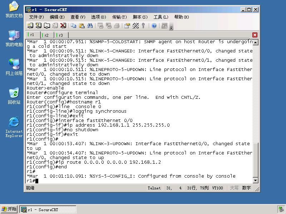Click the Copy toolbar icon
This screenshot has height=214, width=286.
74,26
